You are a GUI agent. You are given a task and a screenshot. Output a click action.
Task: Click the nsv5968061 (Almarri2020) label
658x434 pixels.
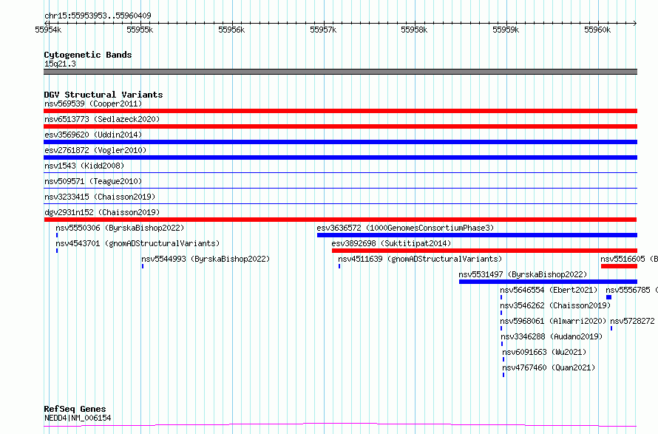tap(554, 321)
